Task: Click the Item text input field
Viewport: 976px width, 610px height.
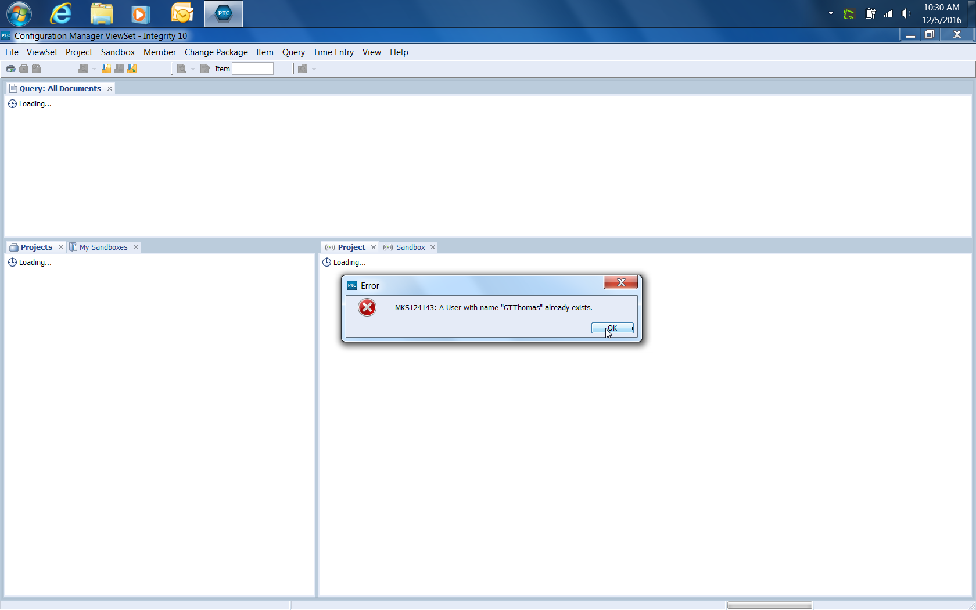Action: [253, 69]
